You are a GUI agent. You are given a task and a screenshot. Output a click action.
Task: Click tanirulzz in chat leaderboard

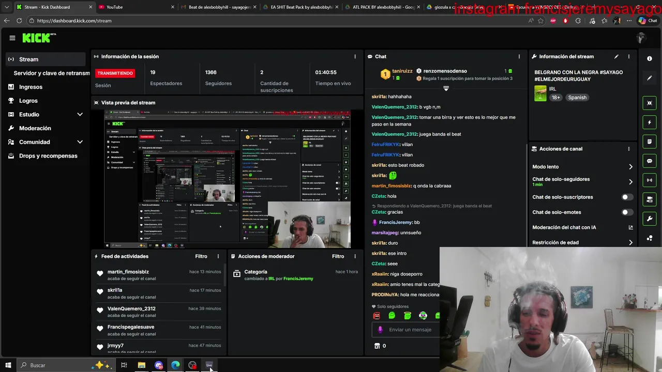click(402, 71)
